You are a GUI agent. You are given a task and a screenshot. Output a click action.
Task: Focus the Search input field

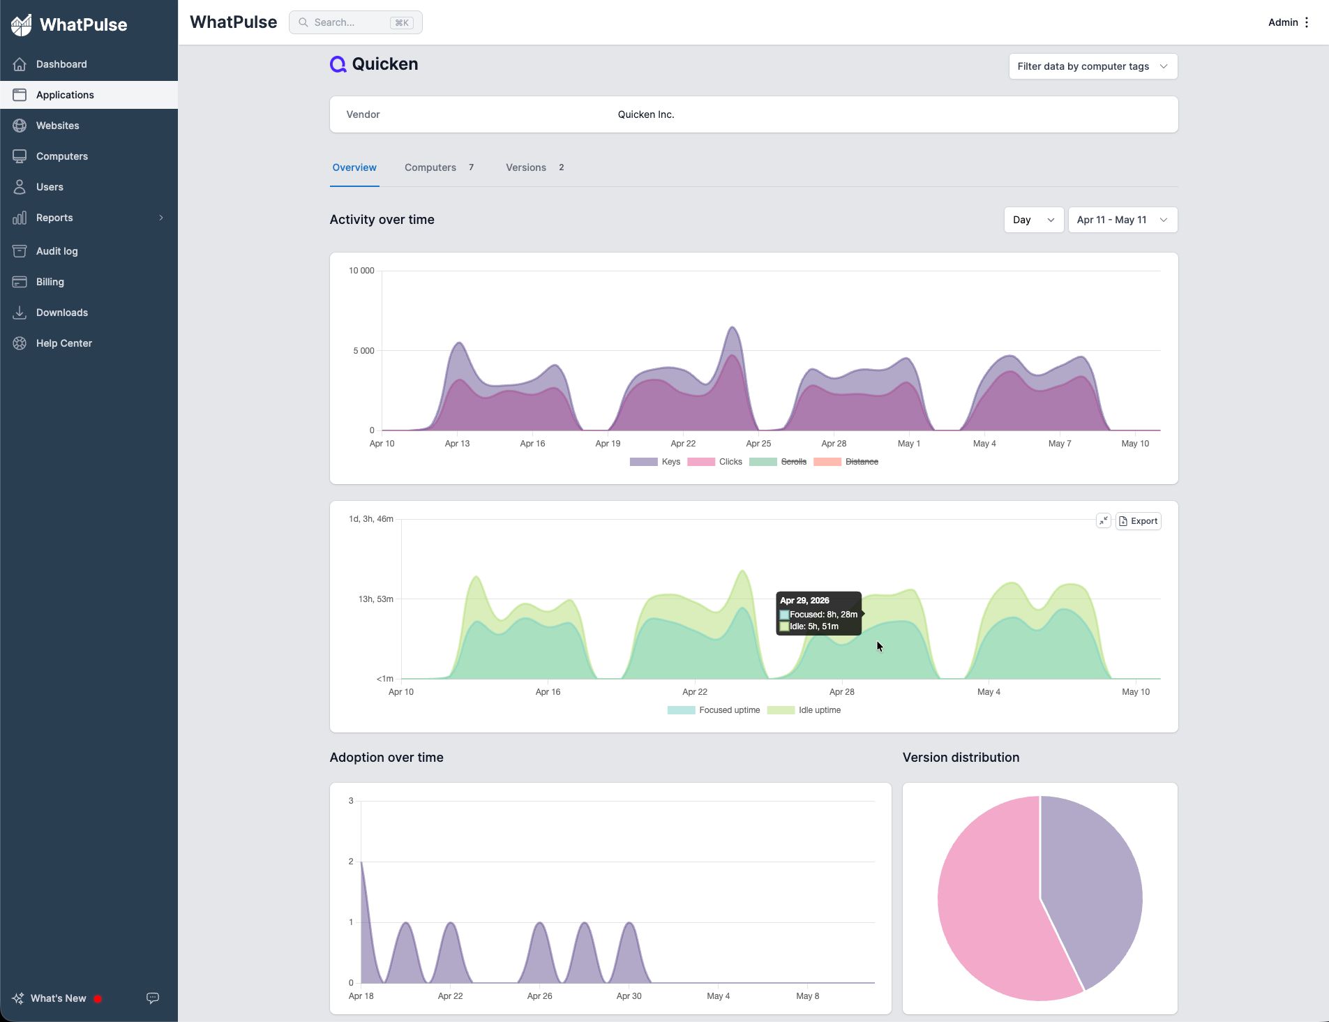pos(356,22)
